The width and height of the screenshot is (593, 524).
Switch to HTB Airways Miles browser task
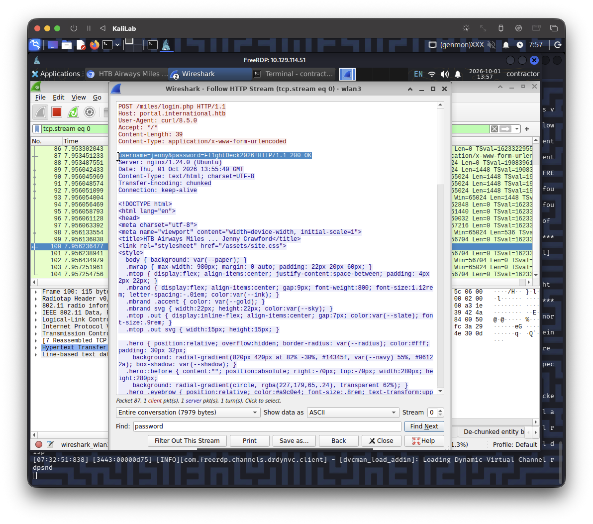click(127, 74)
